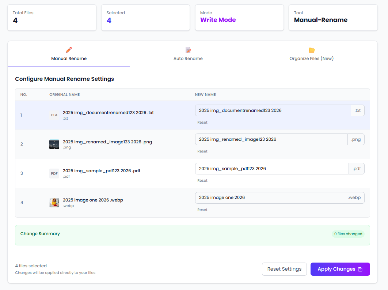Image resolution: width=388 pixels, height=290 pixels.
Task: Click the 0 files changed badge
Action: tap(348, 234)
